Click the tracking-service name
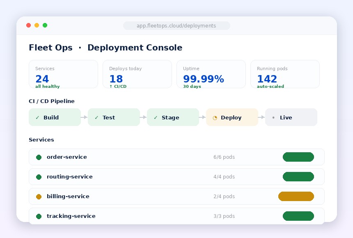353x238 pixels. pos(71,216)
